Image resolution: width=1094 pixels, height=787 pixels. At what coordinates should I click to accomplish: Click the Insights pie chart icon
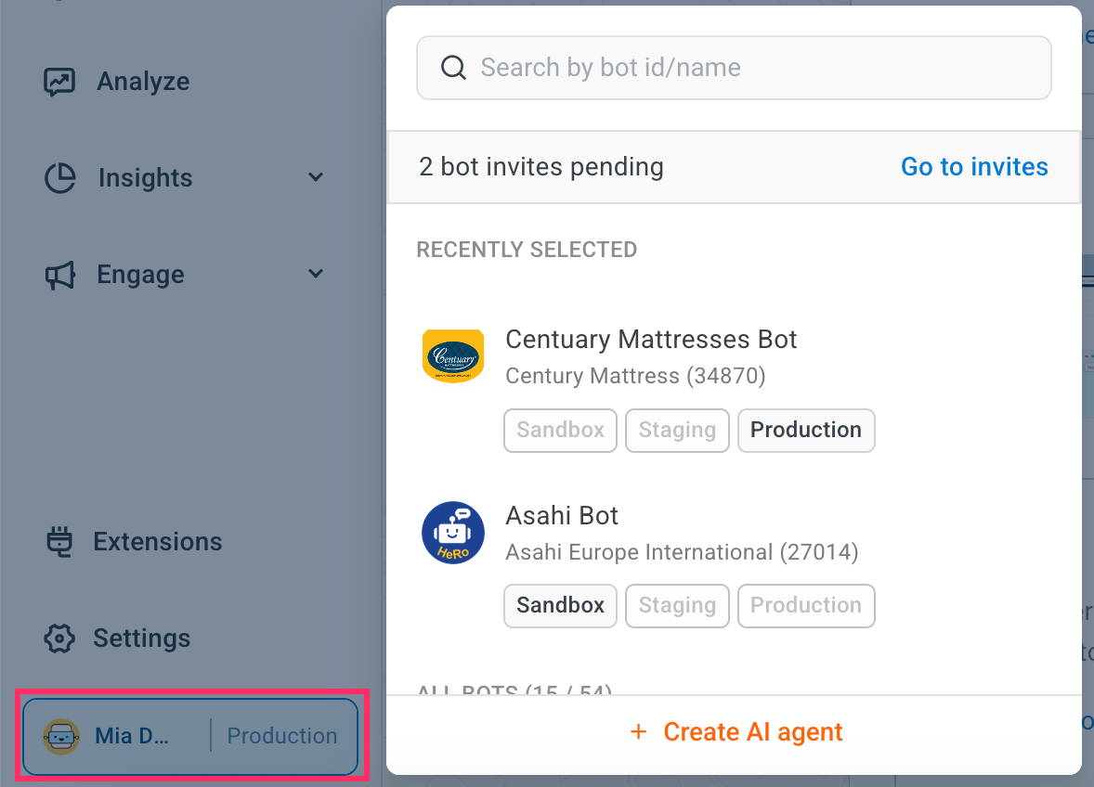point(60,178)
